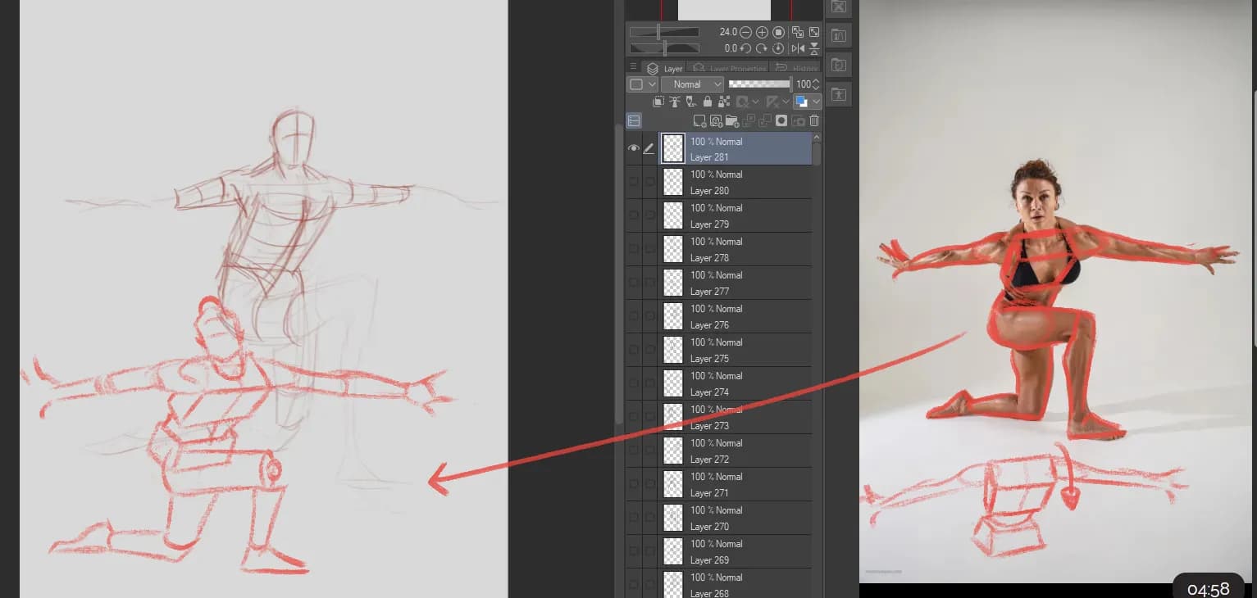Flip the canvas horizontally
Screen dimensions: 1257x598
coord(798,48)
